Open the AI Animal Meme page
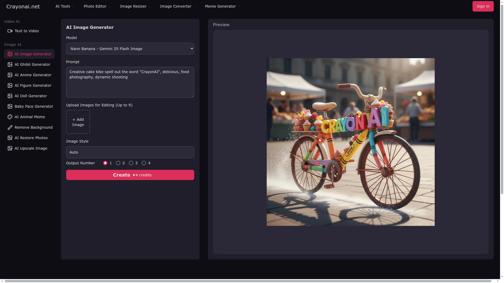The height and width of the screenshot is (283, 504). (x=29, y=117)
